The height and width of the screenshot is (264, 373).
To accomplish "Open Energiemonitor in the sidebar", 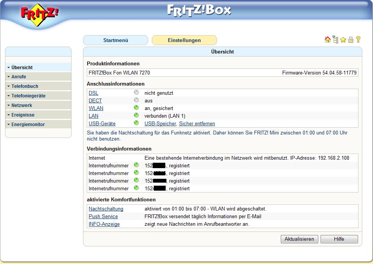I will (x=38, y=124).
